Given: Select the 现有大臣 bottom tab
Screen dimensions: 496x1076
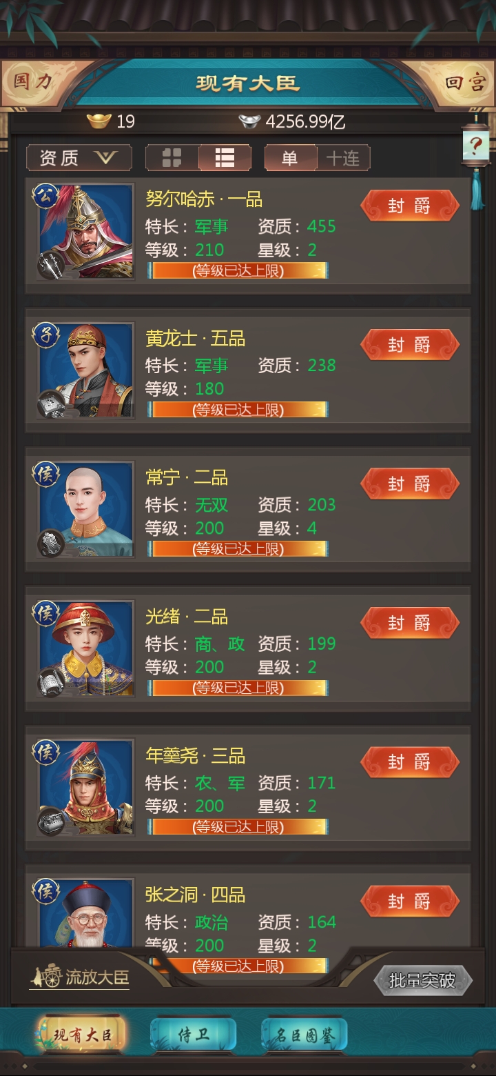Looking at the screenshot, I should tap(82, 1035).
